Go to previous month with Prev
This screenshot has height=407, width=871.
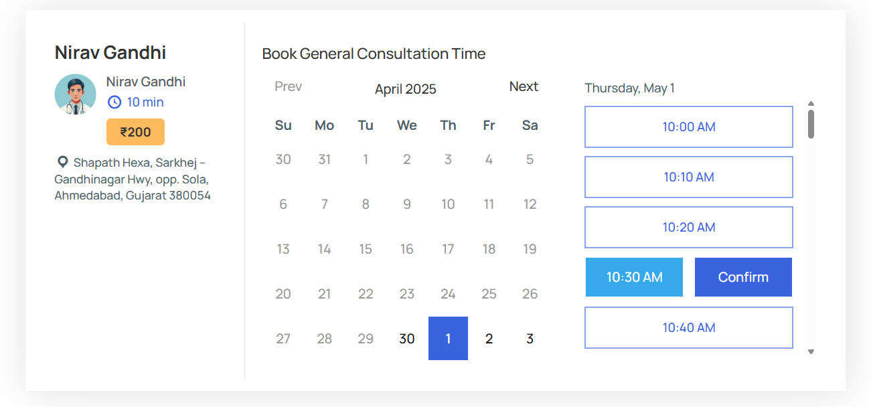288,86
